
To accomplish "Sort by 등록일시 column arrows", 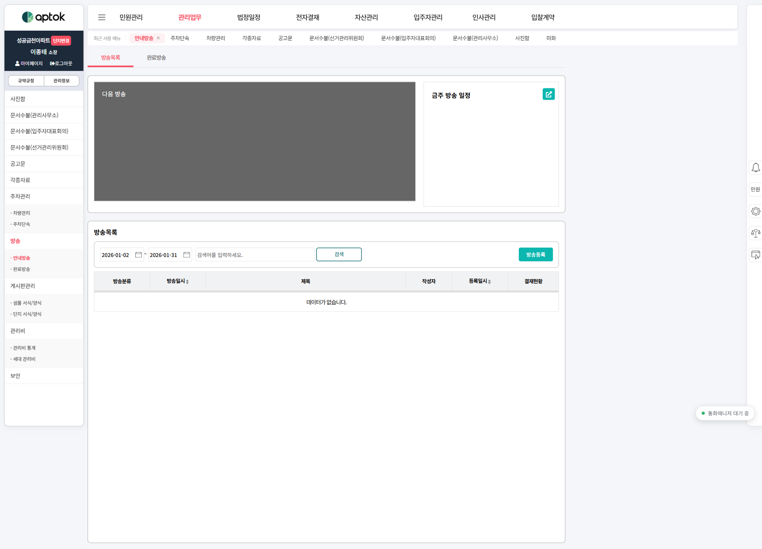I will [489, 282].
